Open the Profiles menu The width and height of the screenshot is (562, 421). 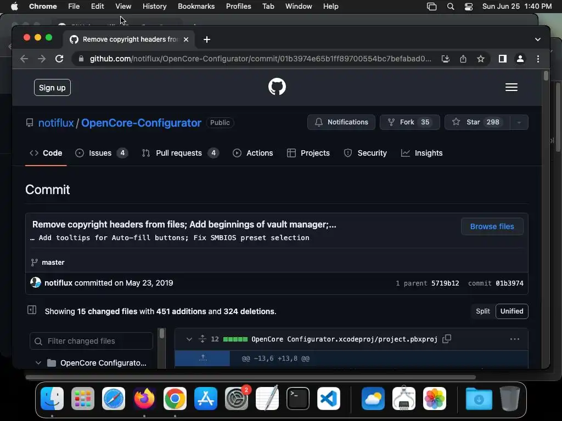click(x=238, y=7)
